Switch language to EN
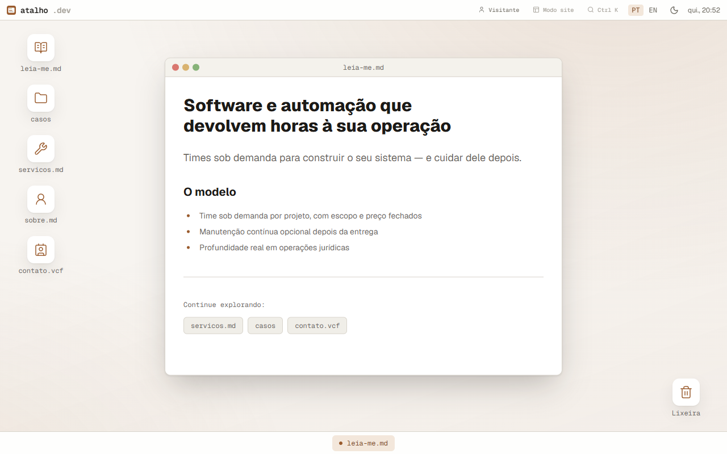Screen dimensions: 727x454 click(653, 10)
